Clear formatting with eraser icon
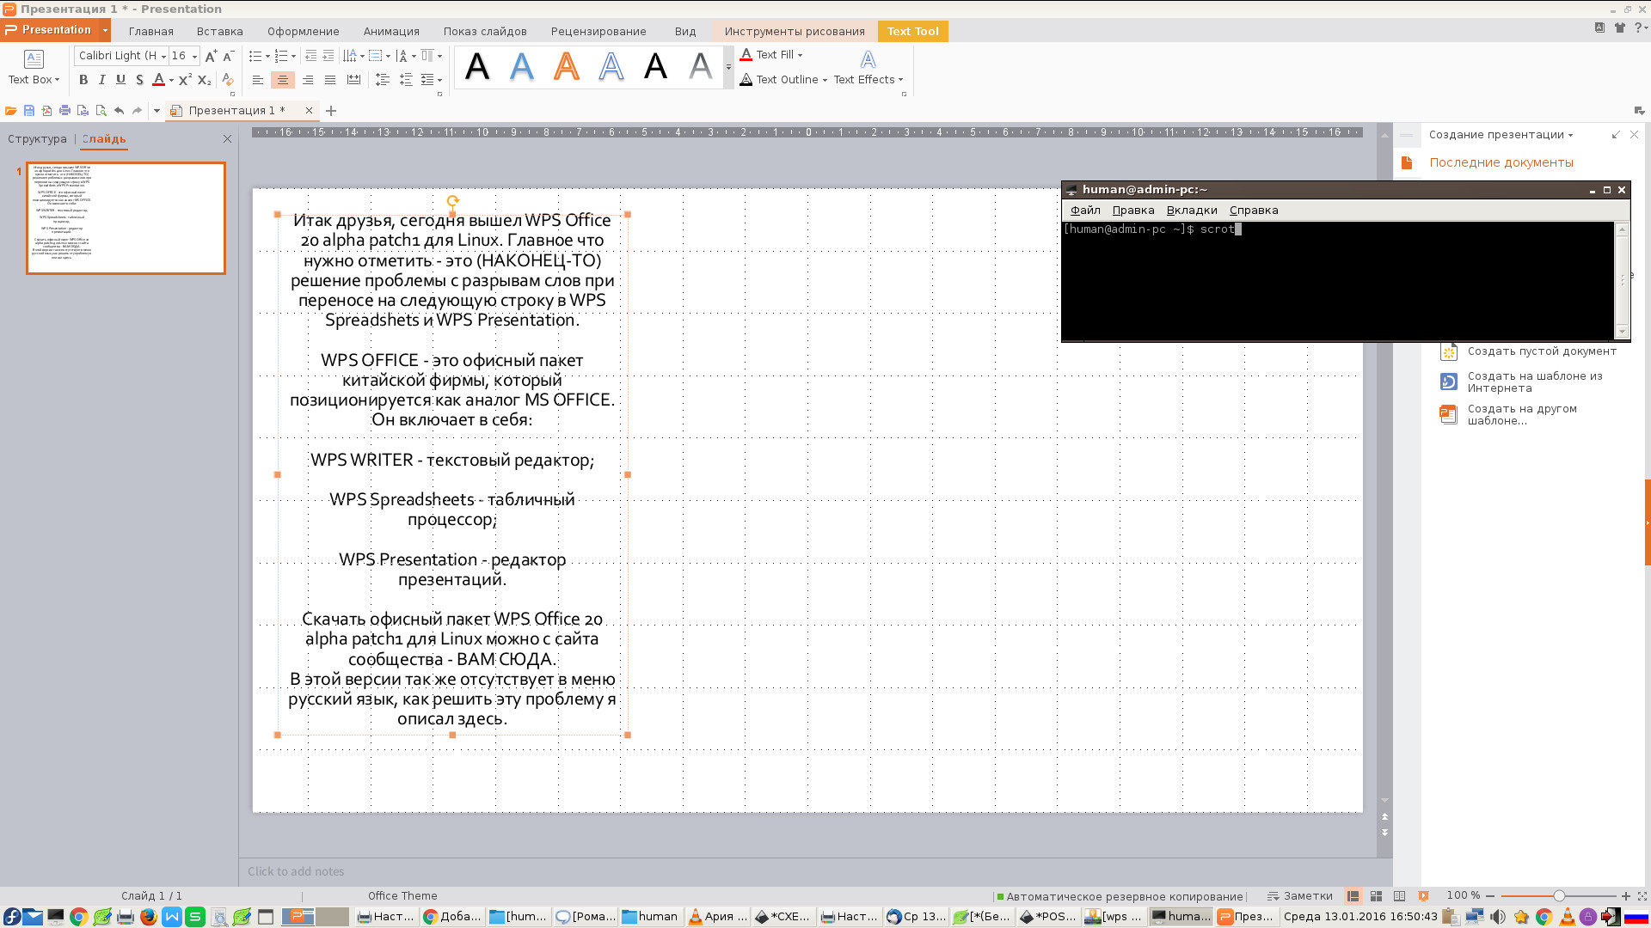This screenshot has height=928, width=1651. click(x=227, y=80)
